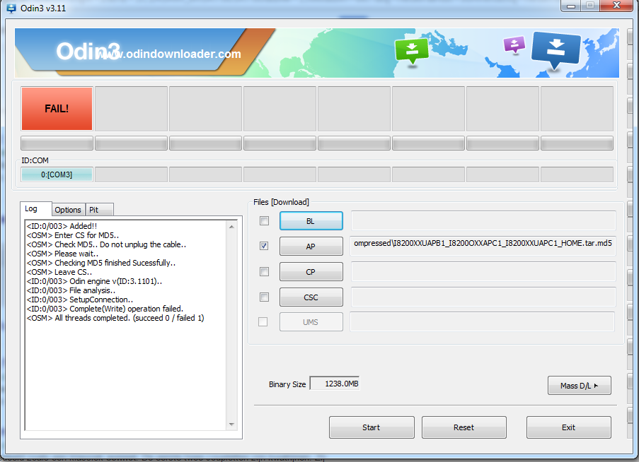Click the log scrollbar up arrow
This screenshot has height=462, width=639.
(231, 227)
